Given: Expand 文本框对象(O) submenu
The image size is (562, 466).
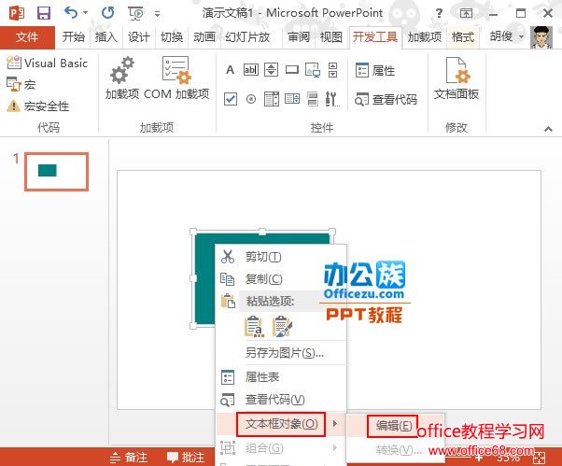Looking at the screenshot, I should tap(281, 424).
